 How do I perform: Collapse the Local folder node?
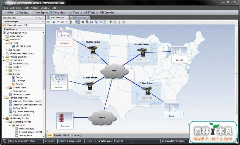pos(7,43)
